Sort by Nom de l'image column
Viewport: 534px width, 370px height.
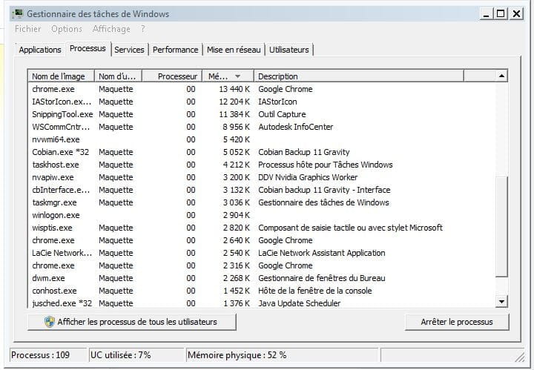[x=61, y=76]
